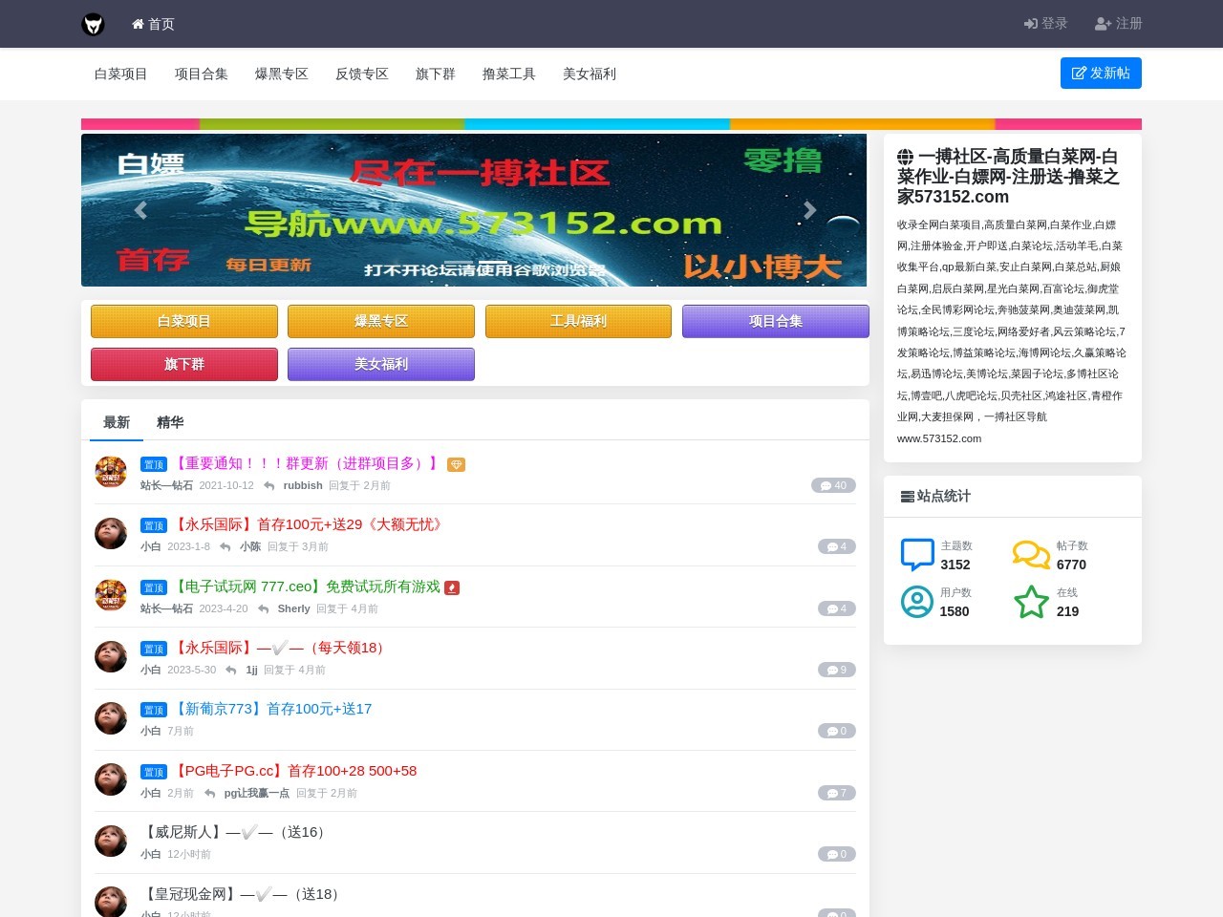Click the 40 replies count badge
The height and width of the screenshot is (917, 1223).
(x=833, y=485)
